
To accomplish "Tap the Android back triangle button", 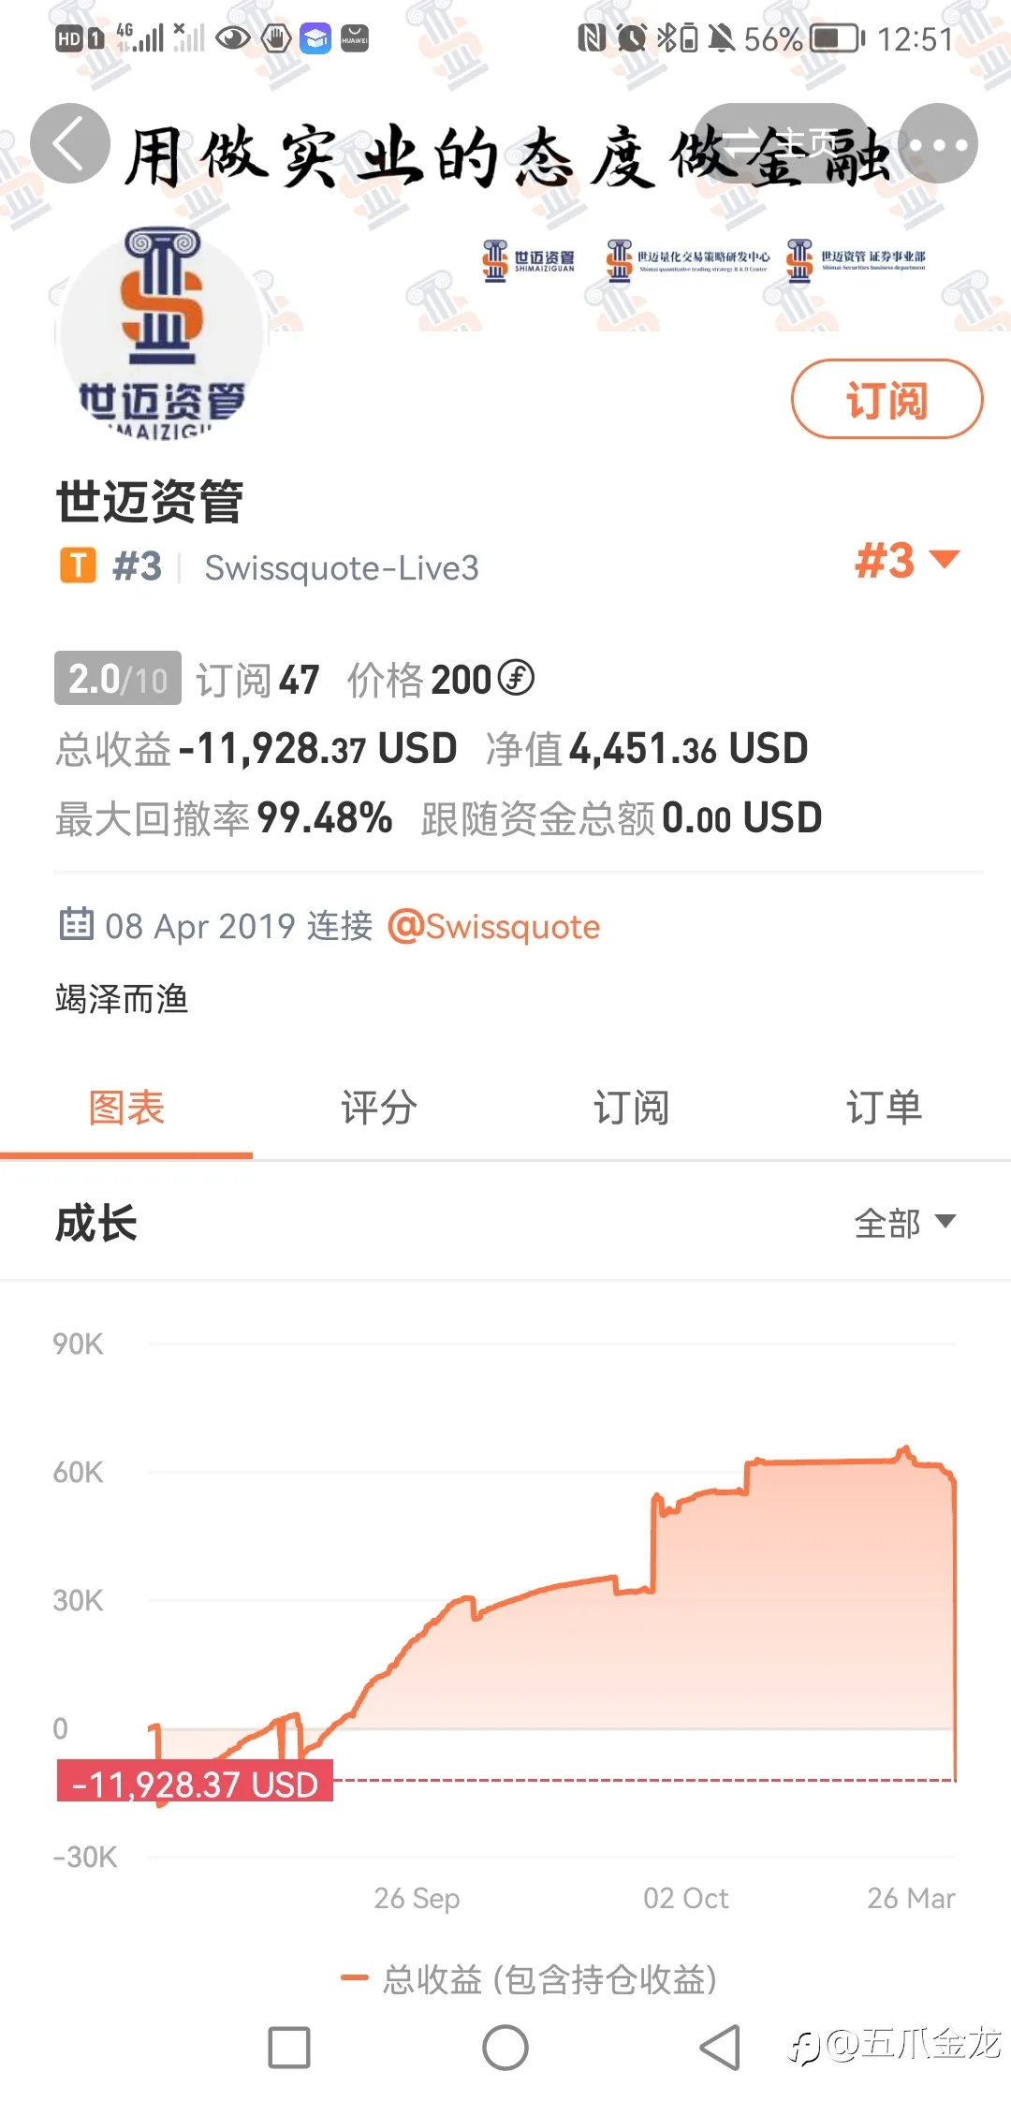I will [x=720, y=2048].
